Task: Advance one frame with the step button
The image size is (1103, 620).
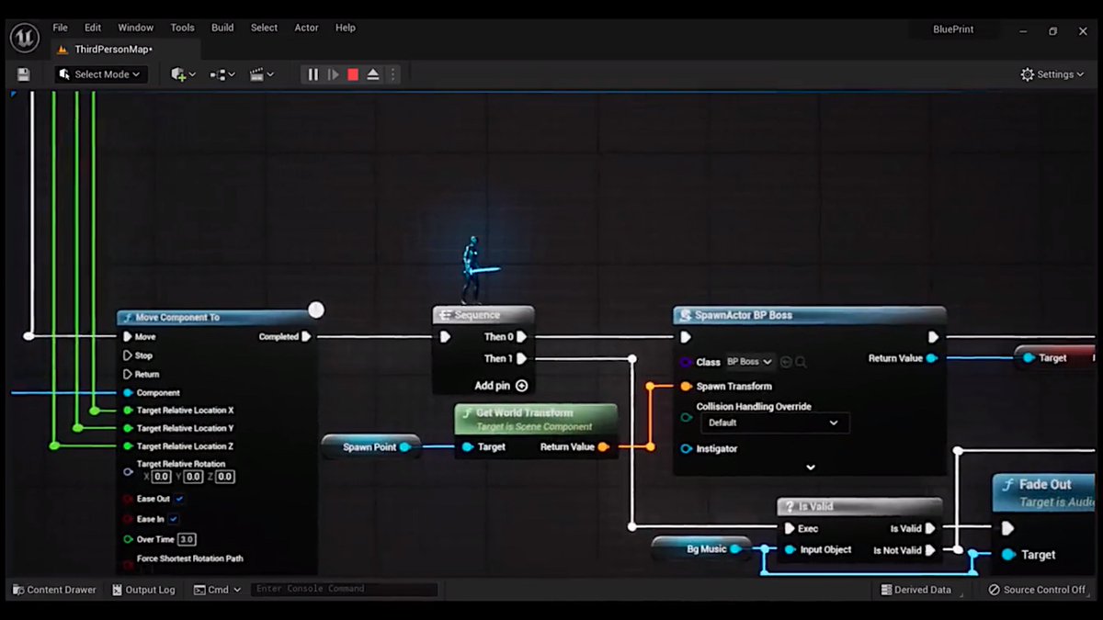Action: (333, 74)
